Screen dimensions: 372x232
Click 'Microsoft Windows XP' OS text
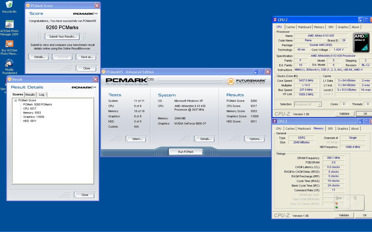point(189,101)
